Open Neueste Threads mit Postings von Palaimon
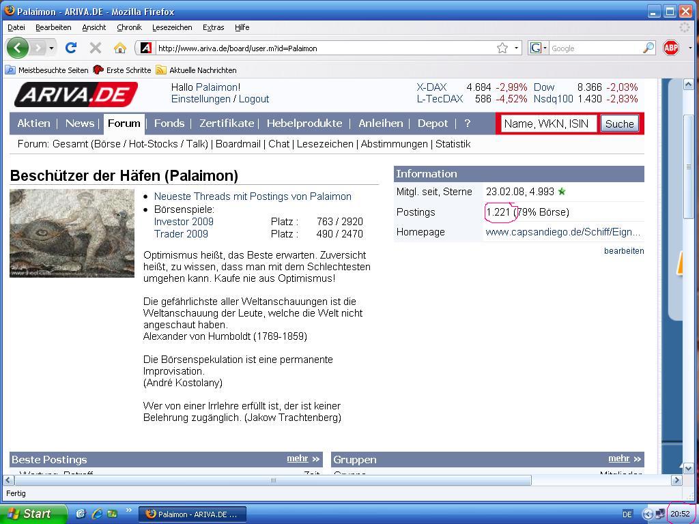This screenshot has height=524, width=699. (253, 196)
